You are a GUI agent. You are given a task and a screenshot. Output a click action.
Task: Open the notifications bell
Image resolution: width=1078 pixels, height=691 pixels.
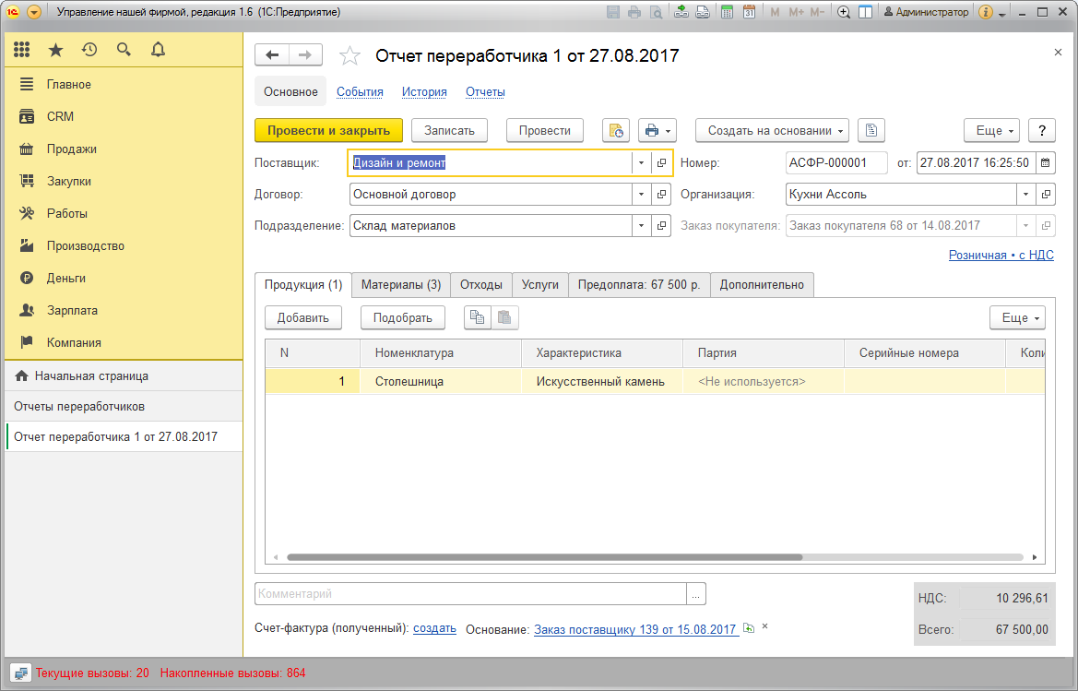click(x=158, y=50)
